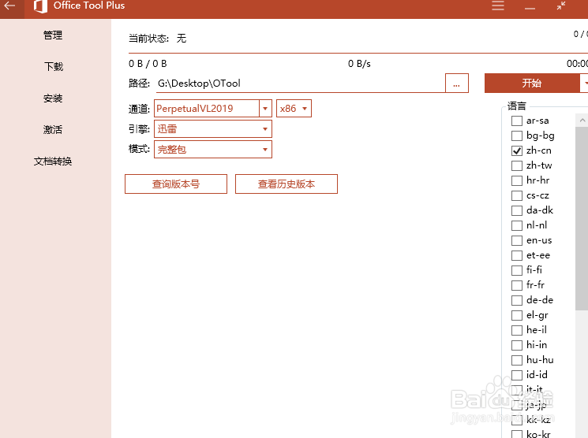Click the Office Tool Plus logo icon
Screen dimensions: 588x438
tap(40, 6)
